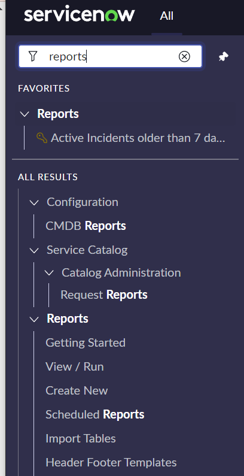Pin the All menu with pushpin icon
Image resolution: width=244 pixels, height=476 pixels.
click(224, 56)
